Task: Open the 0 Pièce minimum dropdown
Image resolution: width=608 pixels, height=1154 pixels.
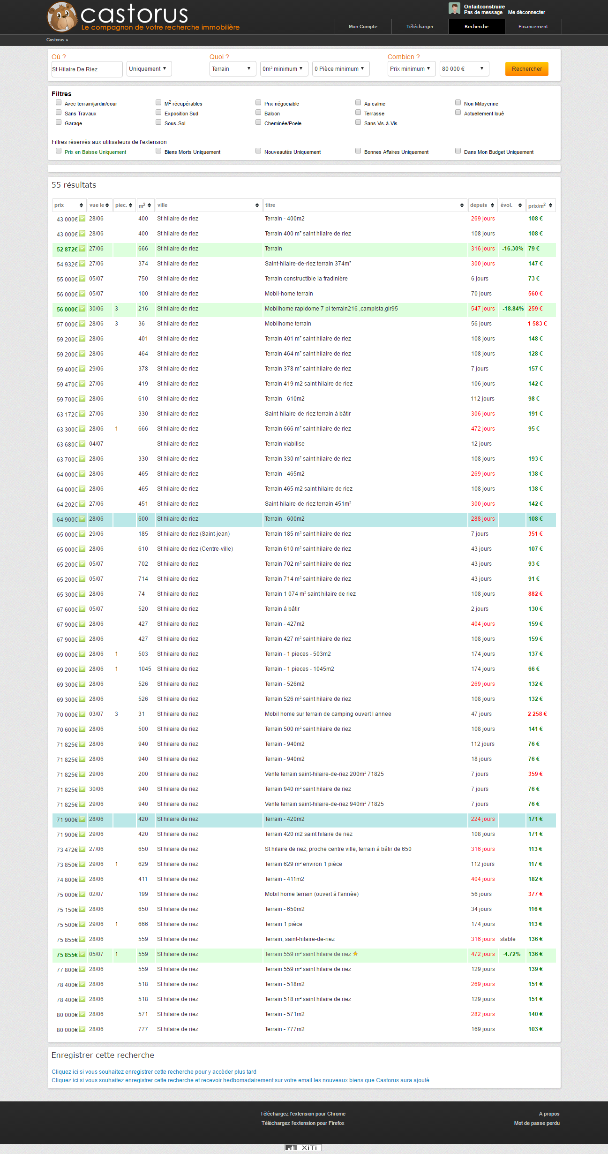Action: click(341, 68)
